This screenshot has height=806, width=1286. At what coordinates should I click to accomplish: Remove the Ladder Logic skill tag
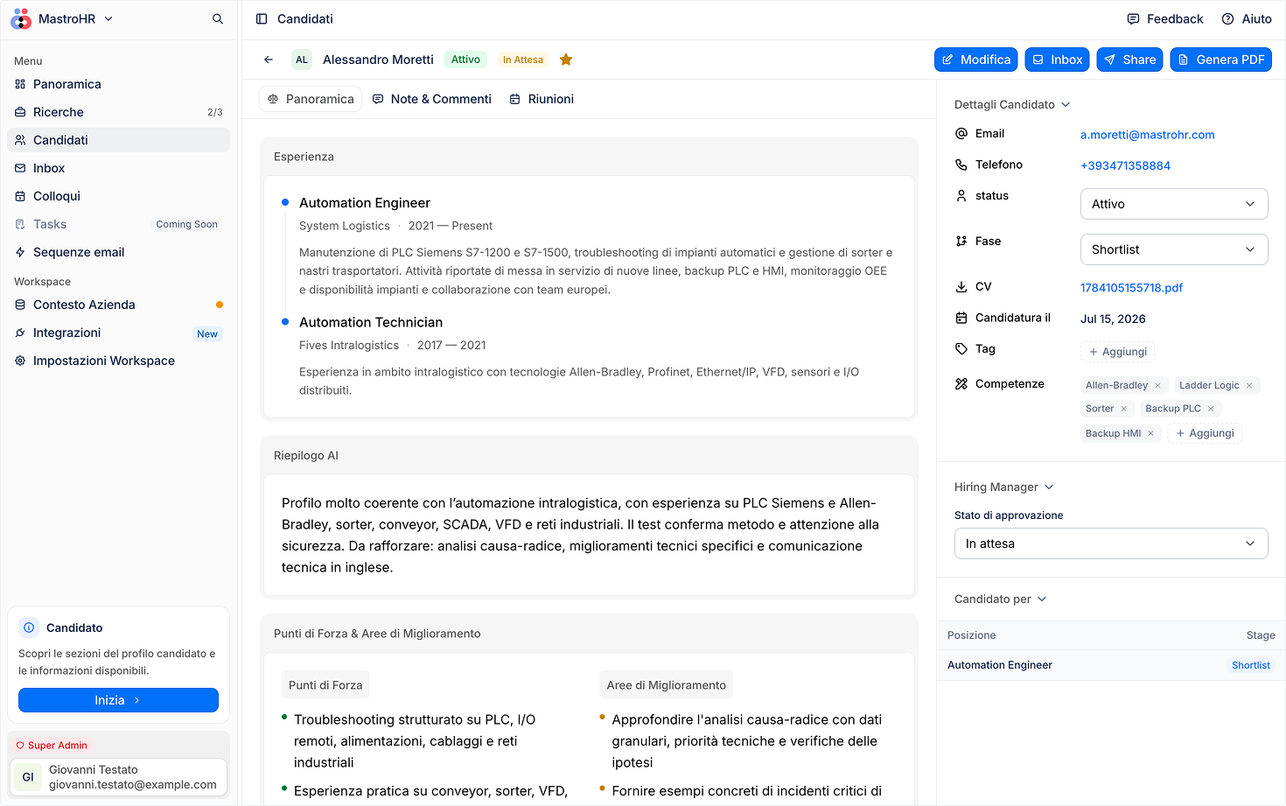pyautogui.click(x=1249, y=385)
